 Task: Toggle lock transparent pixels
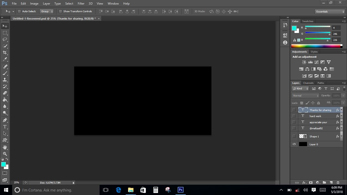[x=302, y=103]
